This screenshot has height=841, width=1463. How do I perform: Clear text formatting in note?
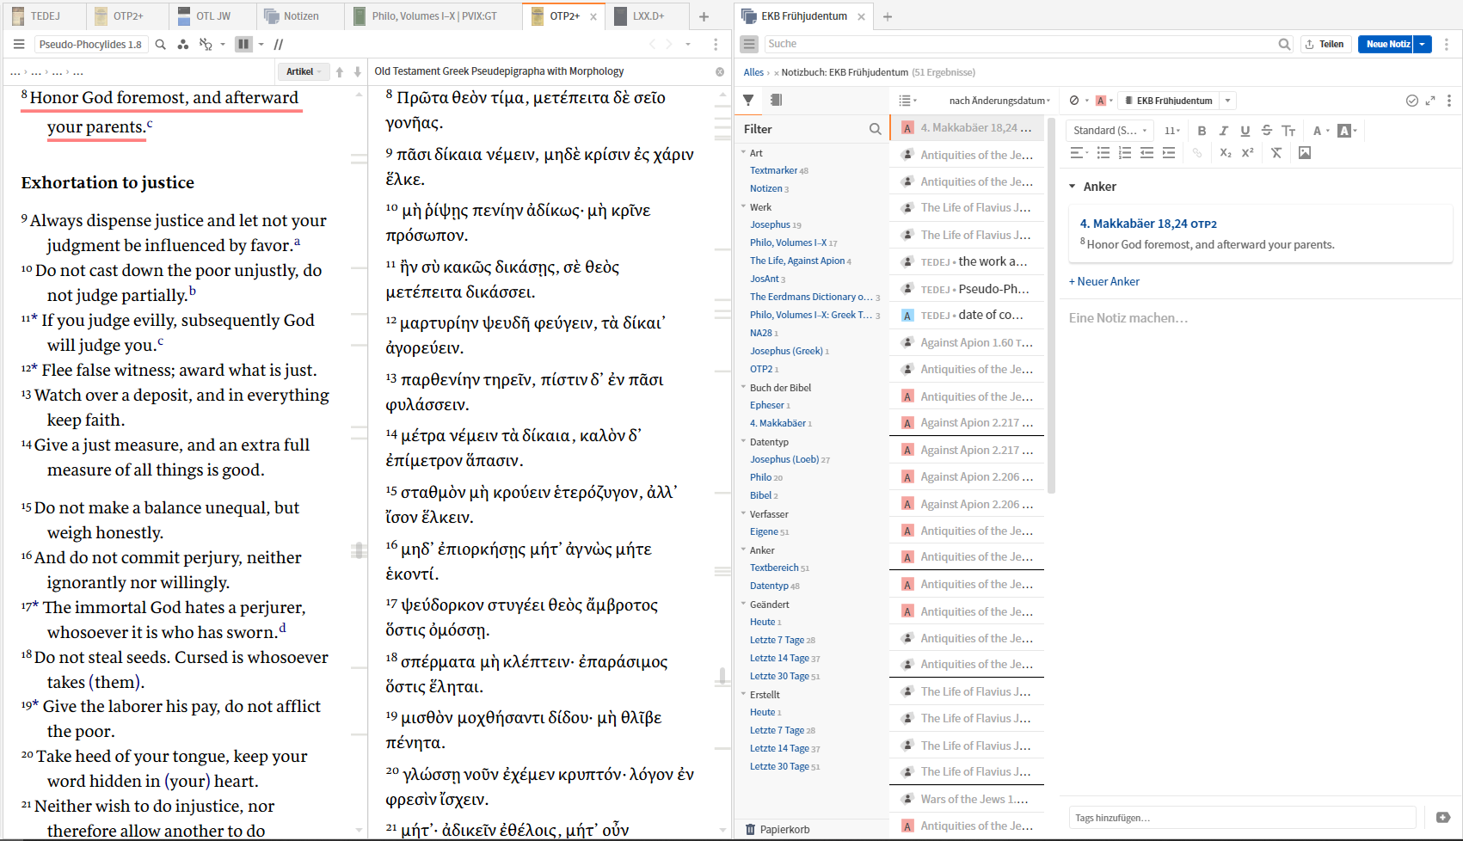click(x=1276, y=153)
